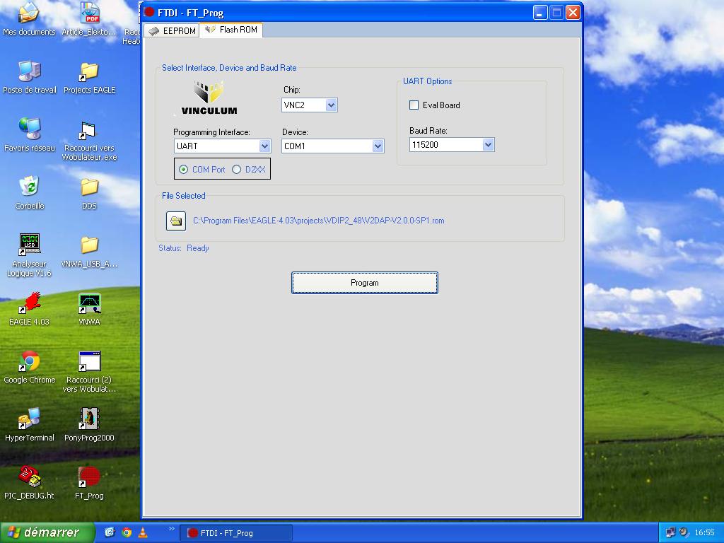The width and height of the screenshot is (724, 543).
Task: Enable the Eval Board checkbox
Action: coord(414,105)
